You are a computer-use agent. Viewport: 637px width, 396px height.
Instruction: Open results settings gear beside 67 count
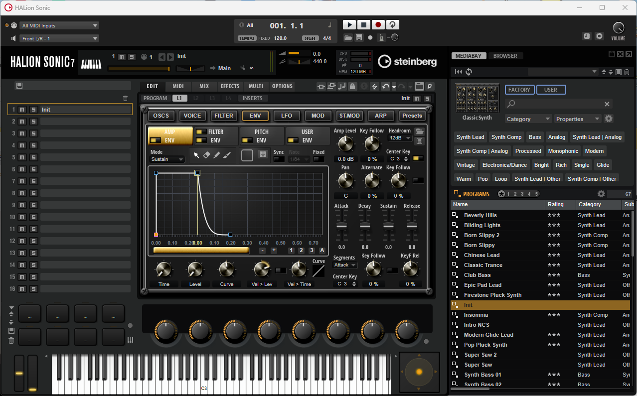(x=601, y=194)
